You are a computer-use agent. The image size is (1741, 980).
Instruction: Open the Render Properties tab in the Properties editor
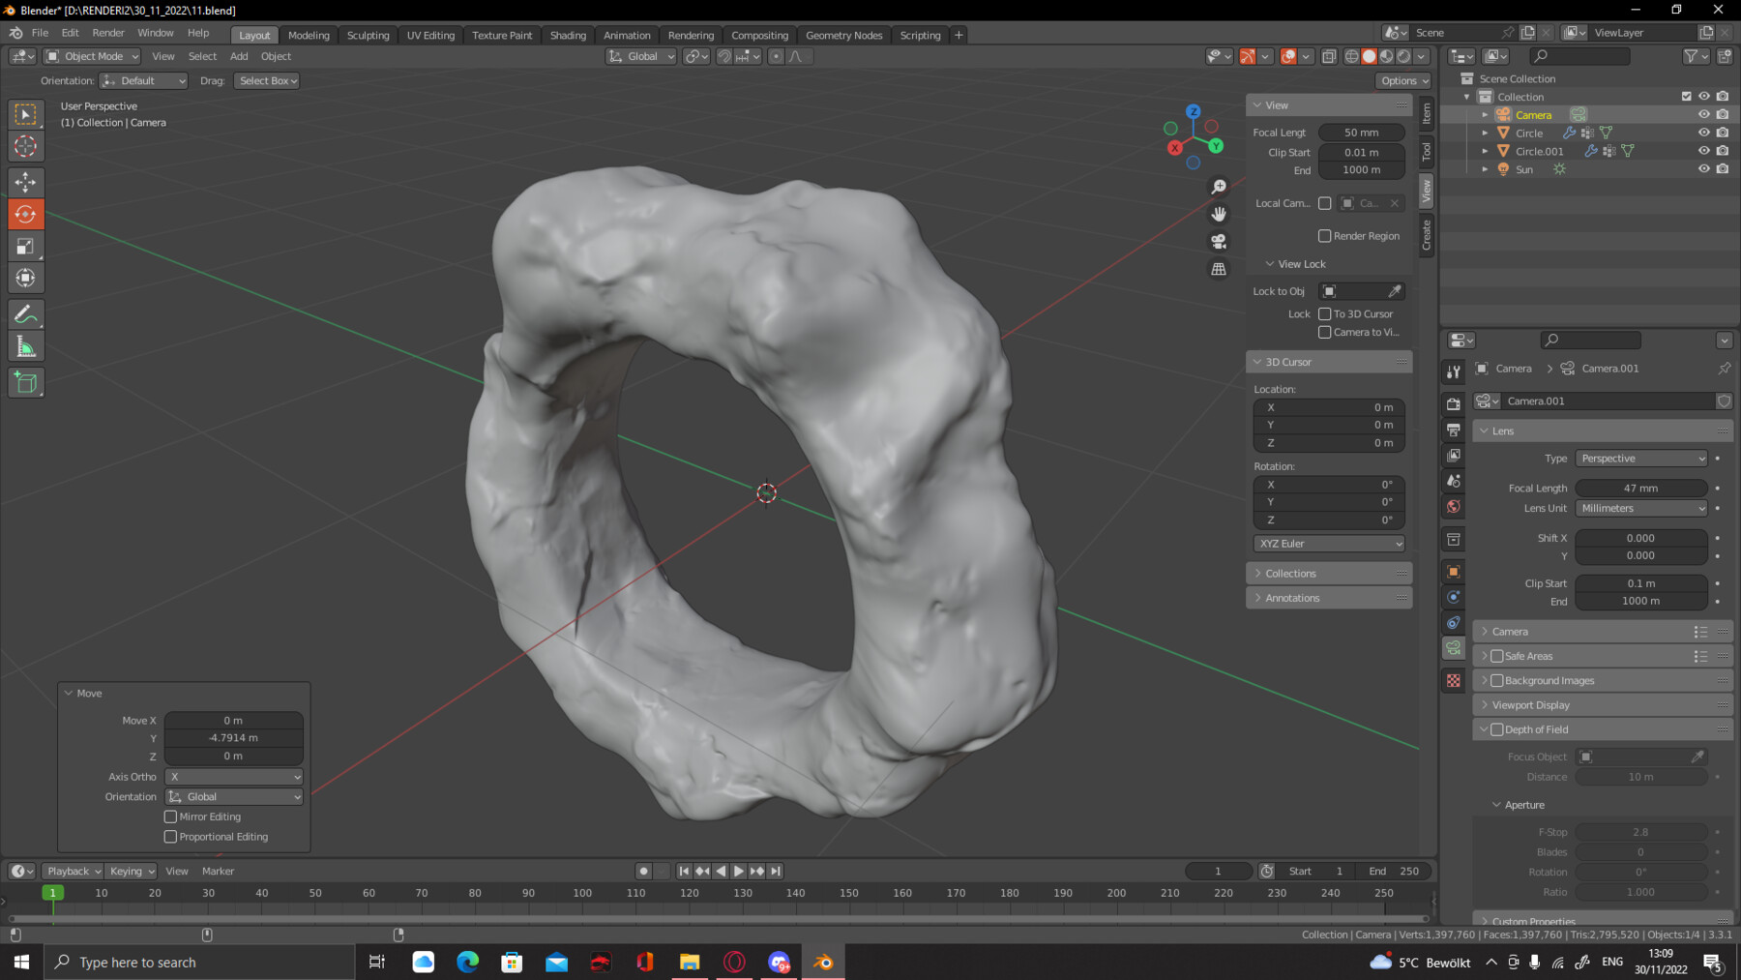coord(1453,403)
